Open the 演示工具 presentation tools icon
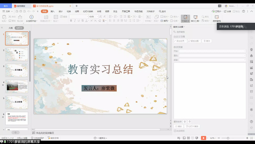The width and height of the screenshot is (255, 144). click(x=195, y=17)
